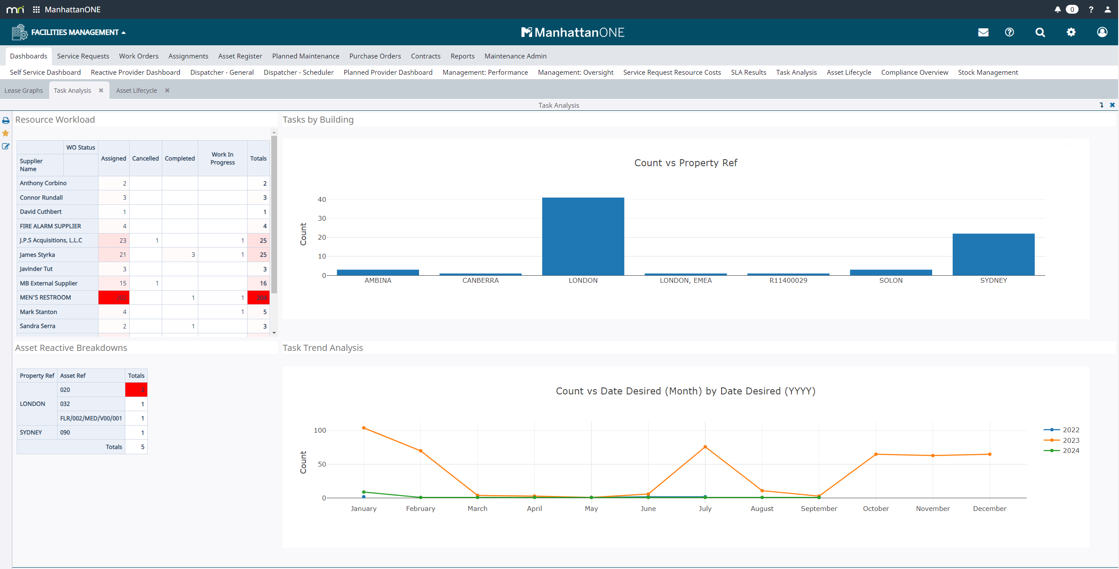Open the mail envelope icon
This screenshot has width=1119, height=569.
[x=983, y=32]
